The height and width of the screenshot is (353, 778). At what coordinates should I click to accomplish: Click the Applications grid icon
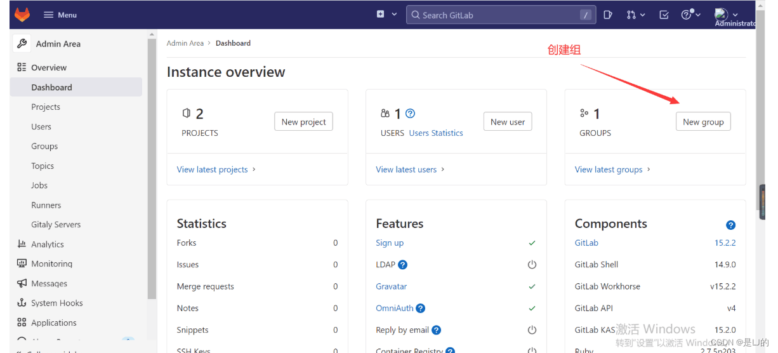click(22, 323)
